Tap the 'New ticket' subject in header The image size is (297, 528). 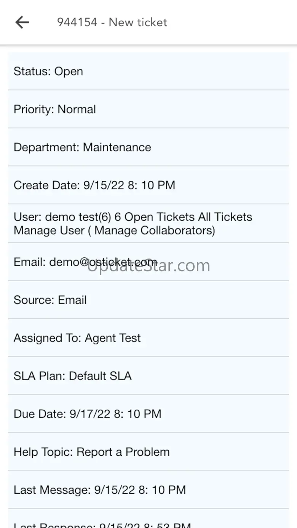click(x=138, y=22)
